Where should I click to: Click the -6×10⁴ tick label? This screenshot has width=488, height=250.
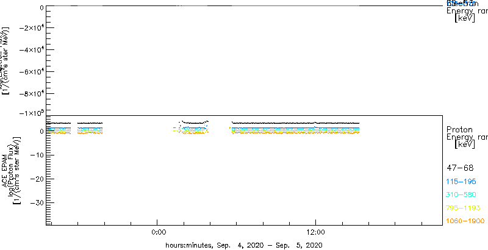point(32,72)
